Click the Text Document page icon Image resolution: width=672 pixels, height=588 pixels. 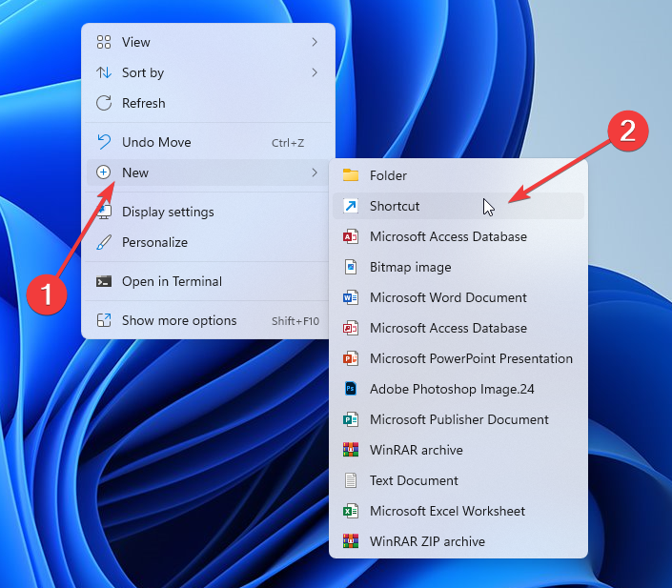(x=351, y=480)
